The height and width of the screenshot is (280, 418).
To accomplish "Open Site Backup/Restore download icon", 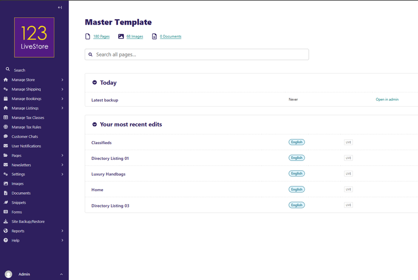I will coord(6,221).
